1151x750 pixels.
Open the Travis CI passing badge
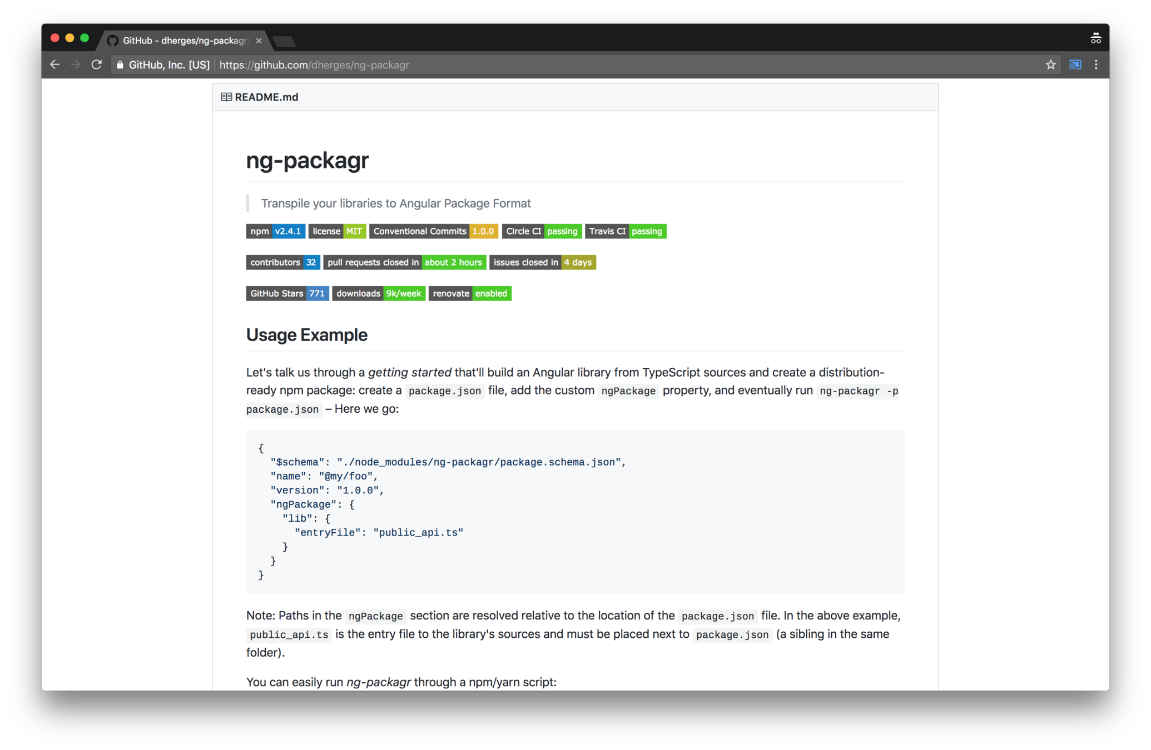pyautogui.click(x=625, y=231)
